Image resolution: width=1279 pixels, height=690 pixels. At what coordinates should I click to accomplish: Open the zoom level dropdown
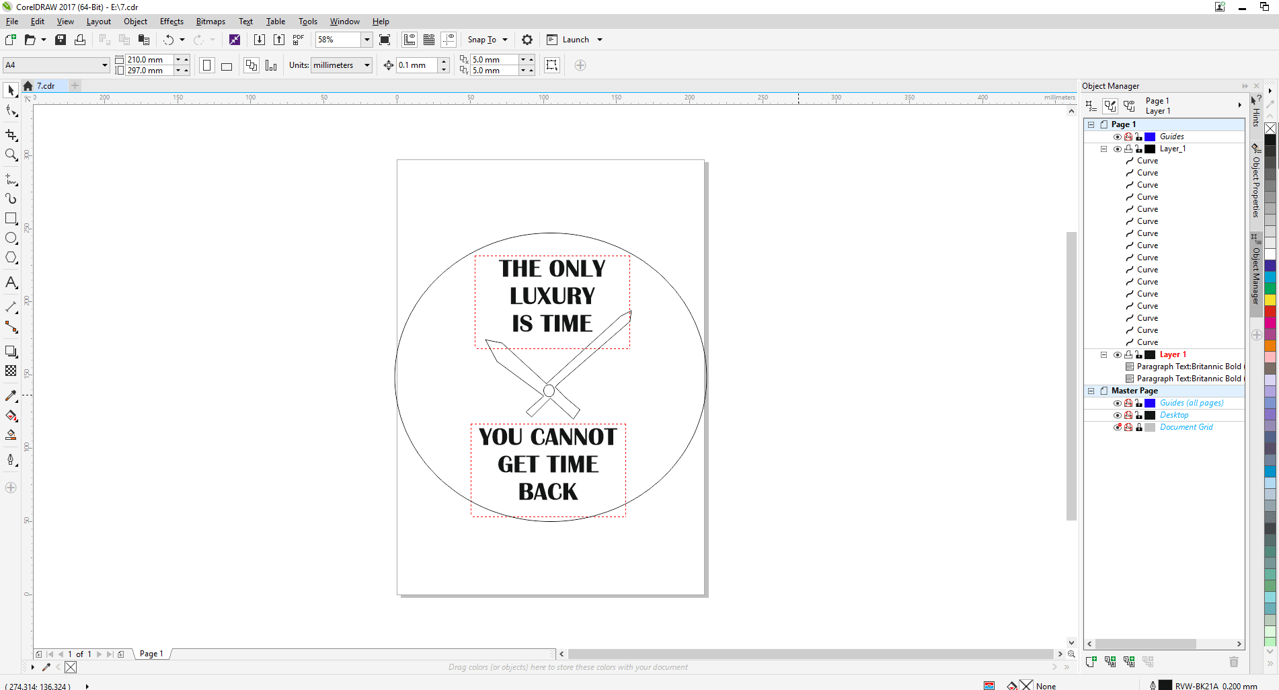click(x=366, y=40)
